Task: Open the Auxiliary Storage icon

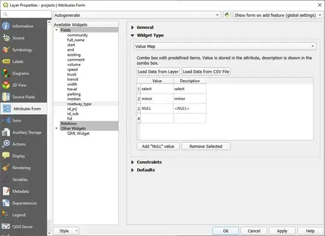Action: tap(6, 132)
